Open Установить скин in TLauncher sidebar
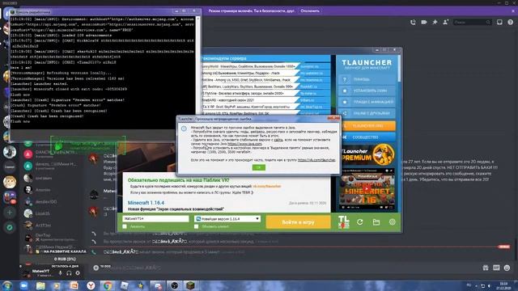This screenshot has height=291, width=518. [x=367, y=91]
